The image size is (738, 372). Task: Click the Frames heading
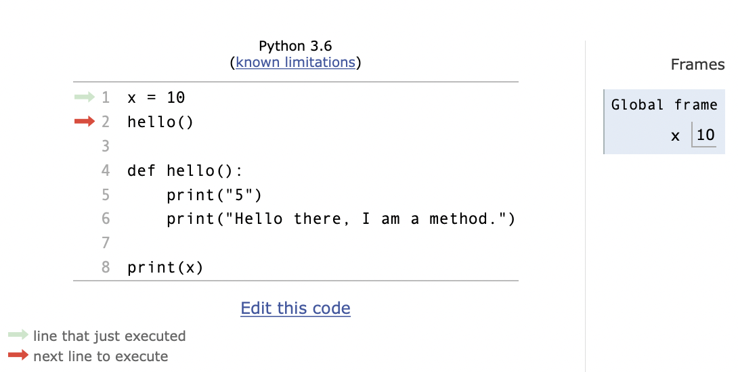pyautogui.click(x=697, y=64)
